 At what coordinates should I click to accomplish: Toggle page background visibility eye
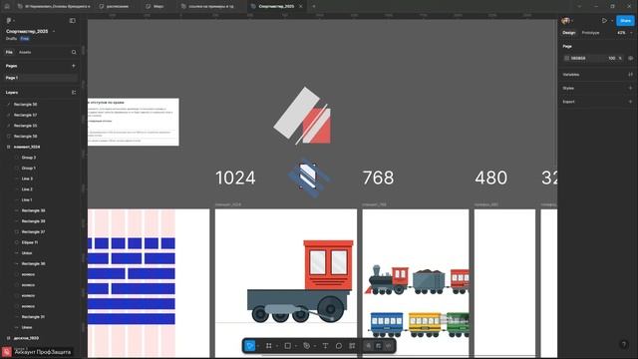pos(630,58)
